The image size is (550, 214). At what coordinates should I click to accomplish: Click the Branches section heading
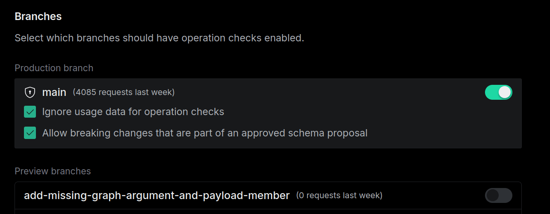pos(38,17)
